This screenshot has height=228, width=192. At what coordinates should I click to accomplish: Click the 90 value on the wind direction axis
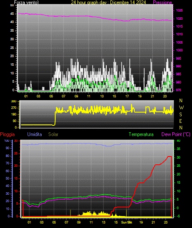[x=14, y=121]
